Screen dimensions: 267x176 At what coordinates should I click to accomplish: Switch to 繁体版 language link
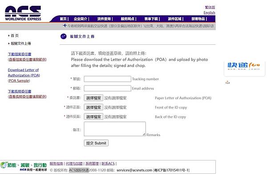pyautogui.click(x=210, y=7)
